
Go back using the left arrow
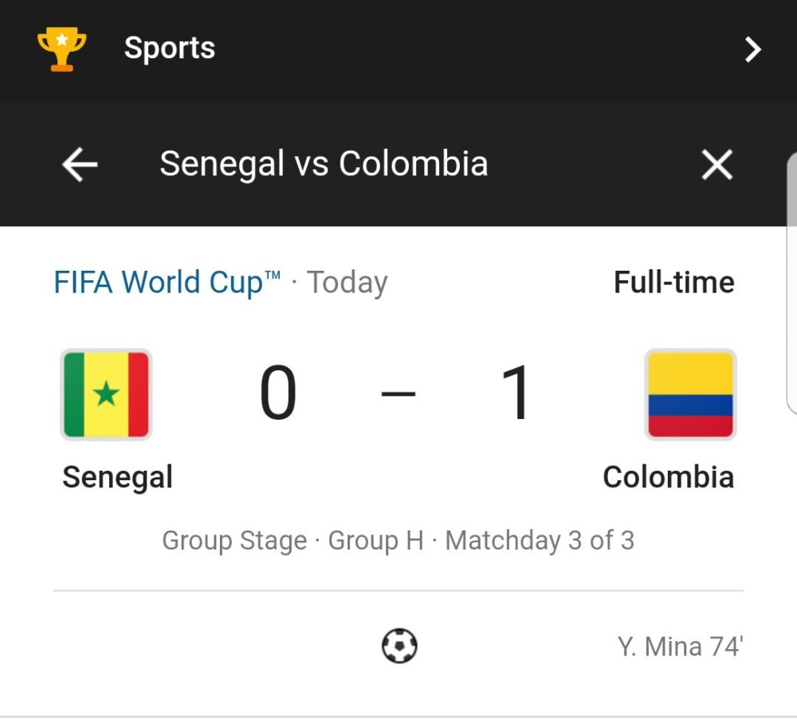(80, 164)
